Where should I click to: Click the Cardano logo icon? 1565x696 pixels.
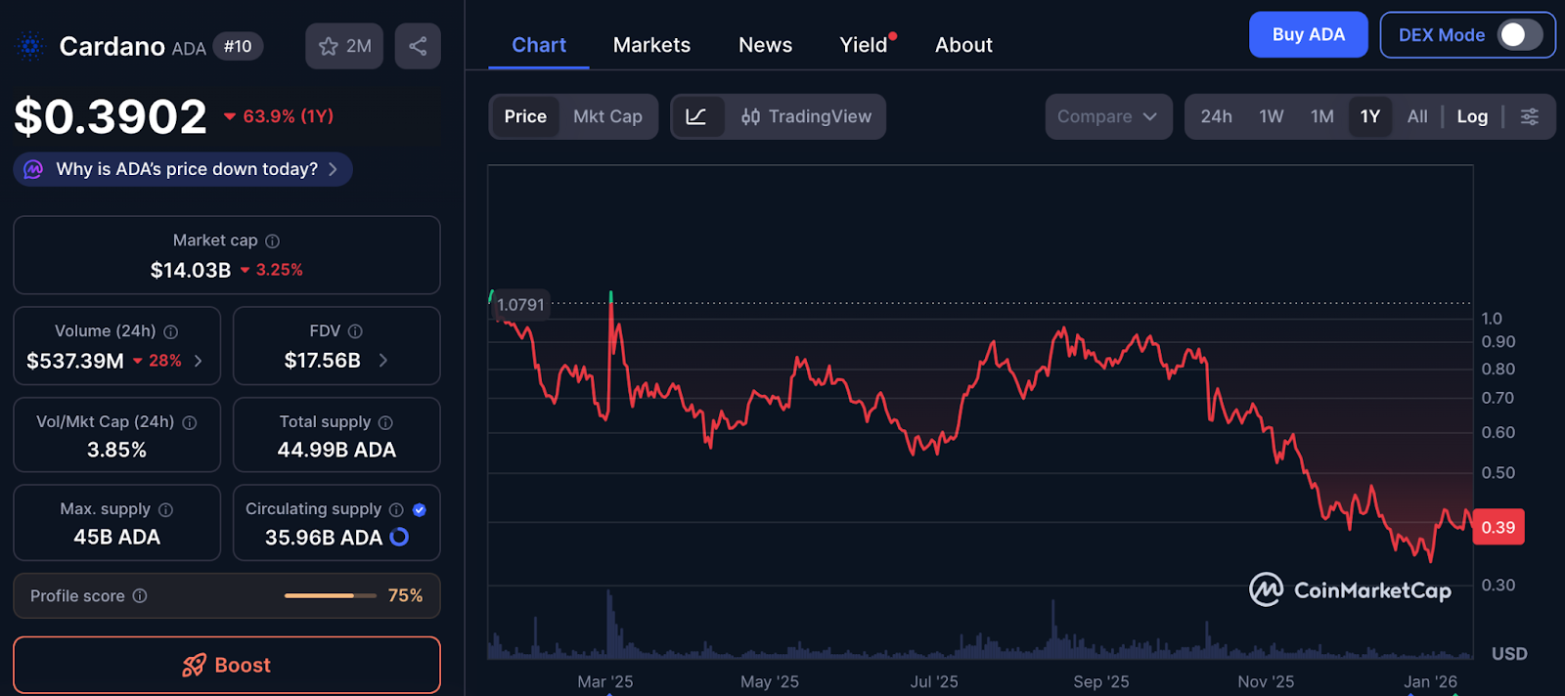[x=30, y=46]
